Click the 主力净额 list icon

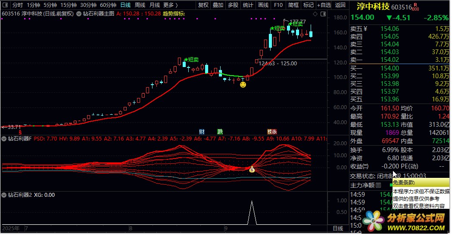(x=378, y=185)
